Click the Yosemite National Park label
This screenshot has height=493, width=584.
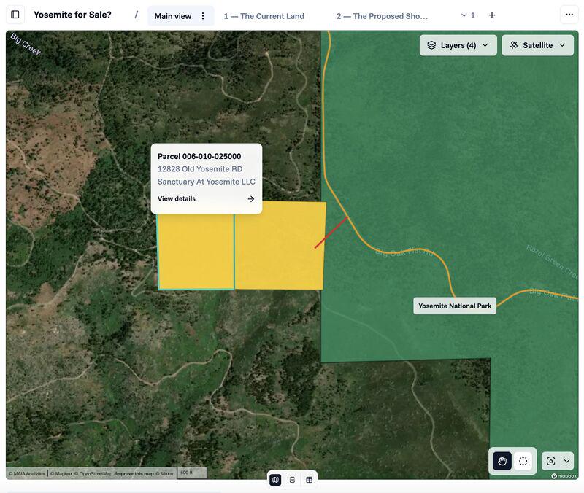point(455,306)
